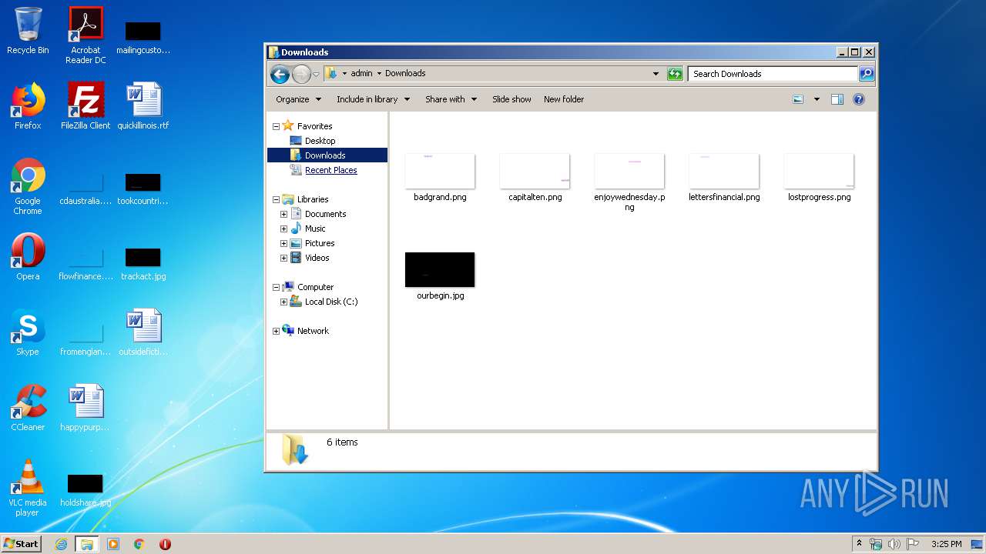Select ourbegin.jpg thumbnail

pyautogui.click(x=440, y=269)
